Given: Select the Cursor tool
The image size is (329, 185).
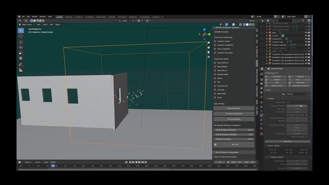Looking at the screenshot, I should click(x=21, y=36).
